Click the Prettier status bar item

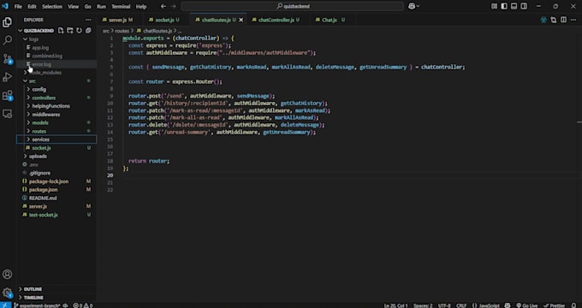click(x=555, y=305)
